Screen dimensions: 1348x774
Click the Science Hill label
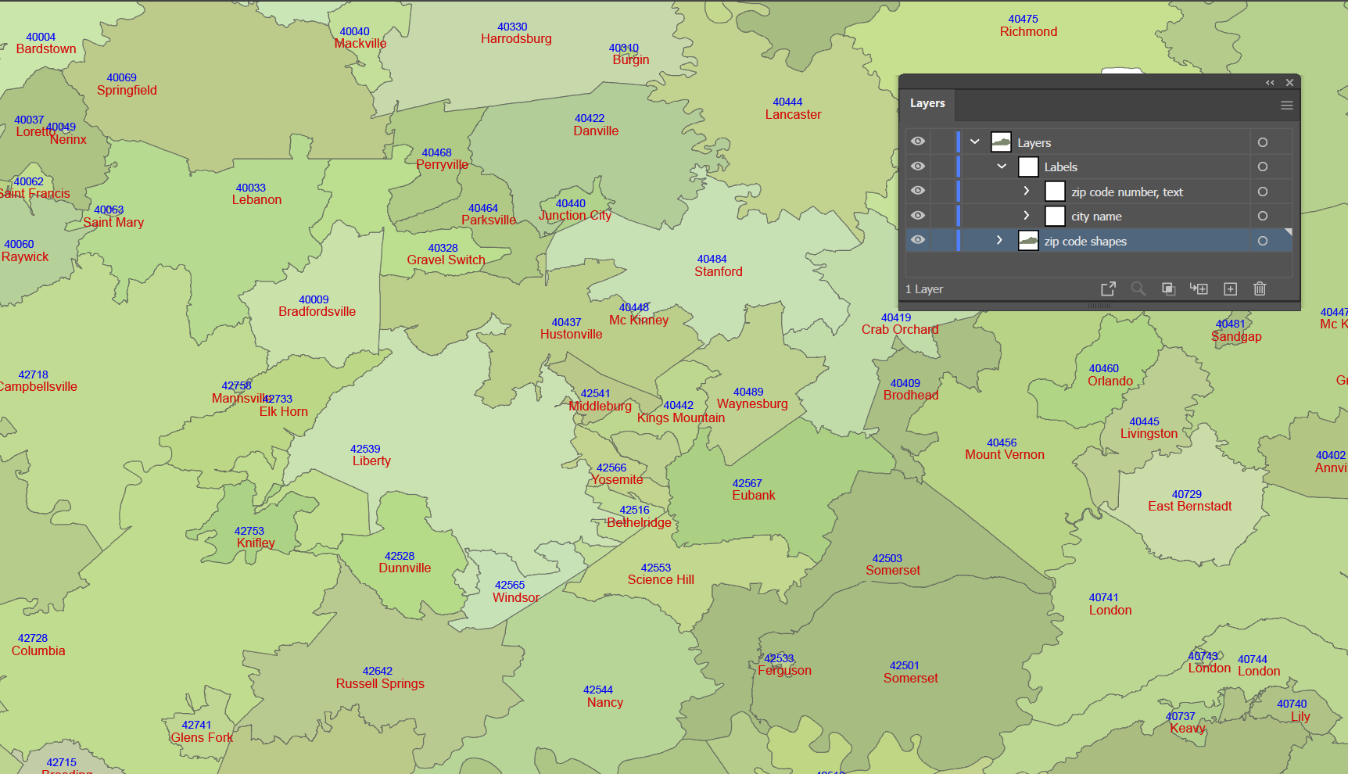pyautogui.click(x=661, y=580)
